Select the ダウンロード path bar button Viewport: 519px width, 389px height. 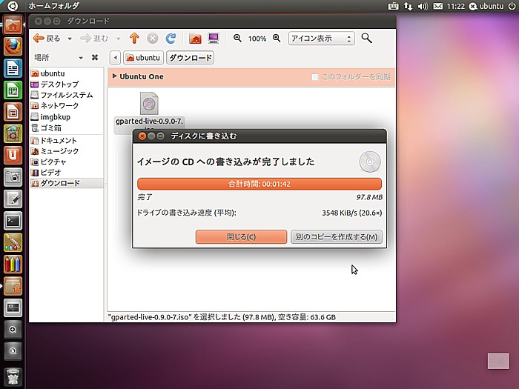pos(191,58)
